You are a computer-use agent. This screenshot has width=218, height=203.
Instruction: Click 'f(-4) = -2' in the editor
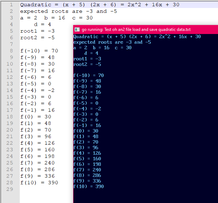(37, 90)
